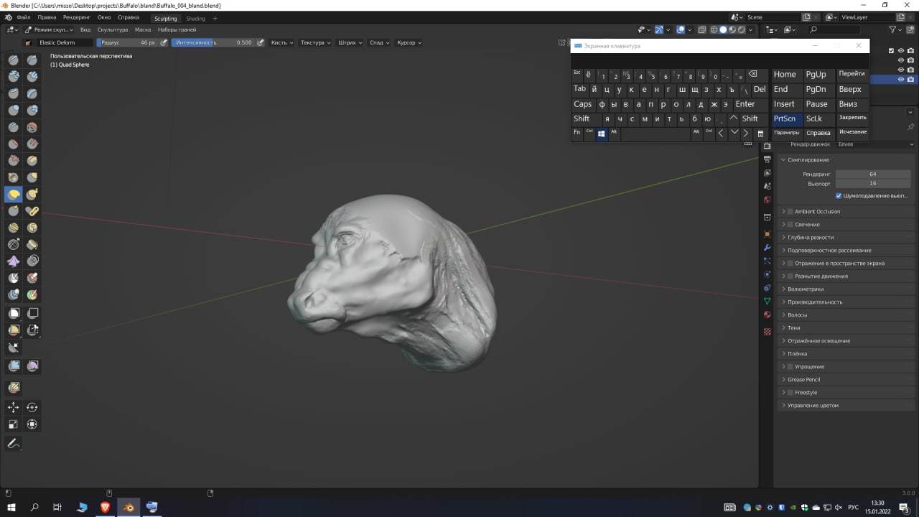Click the Рендеринг samples field 64

tap(873, 174)
